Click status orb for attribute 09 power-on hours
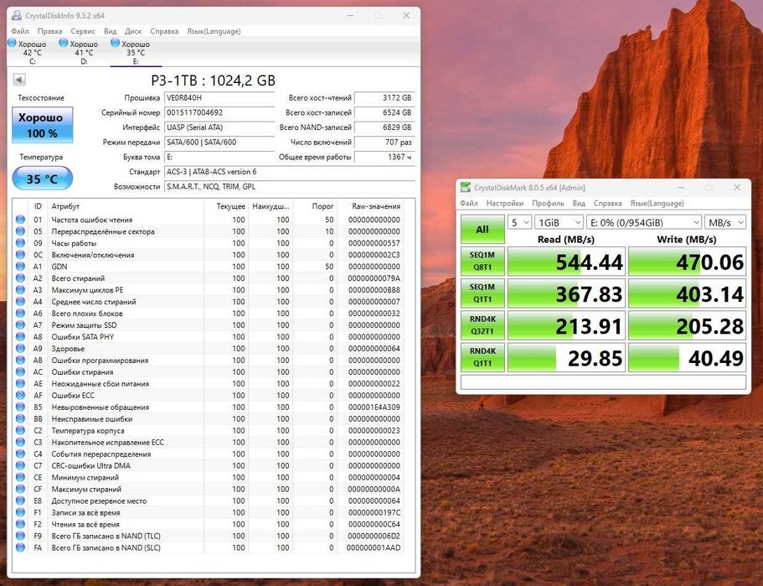This screenshot has width=763, height=586. pyautogui.click(x=20, y=243)
